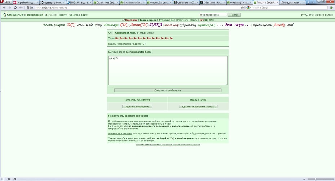Reload the page with the refresh icon
The width and height of the screenshot is (335, 181).
pos(15,8)
